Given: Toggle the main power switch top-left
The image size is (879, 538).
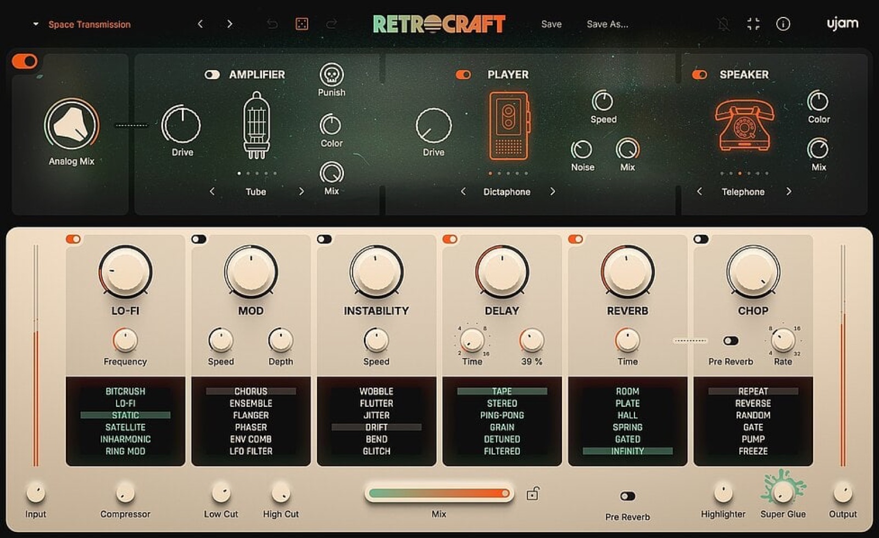Looking at the screenshot, I should pos(24,61).
